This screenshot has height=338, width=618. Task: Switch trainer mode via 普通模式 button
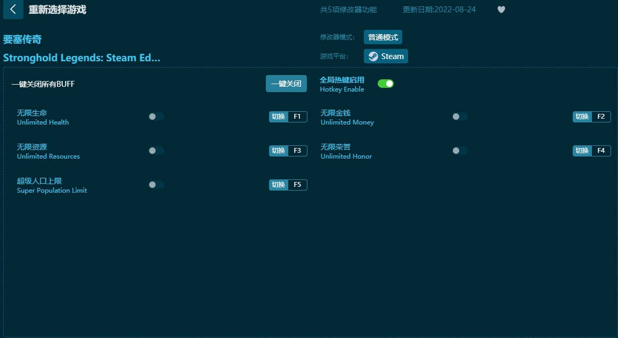click(383, 37)
